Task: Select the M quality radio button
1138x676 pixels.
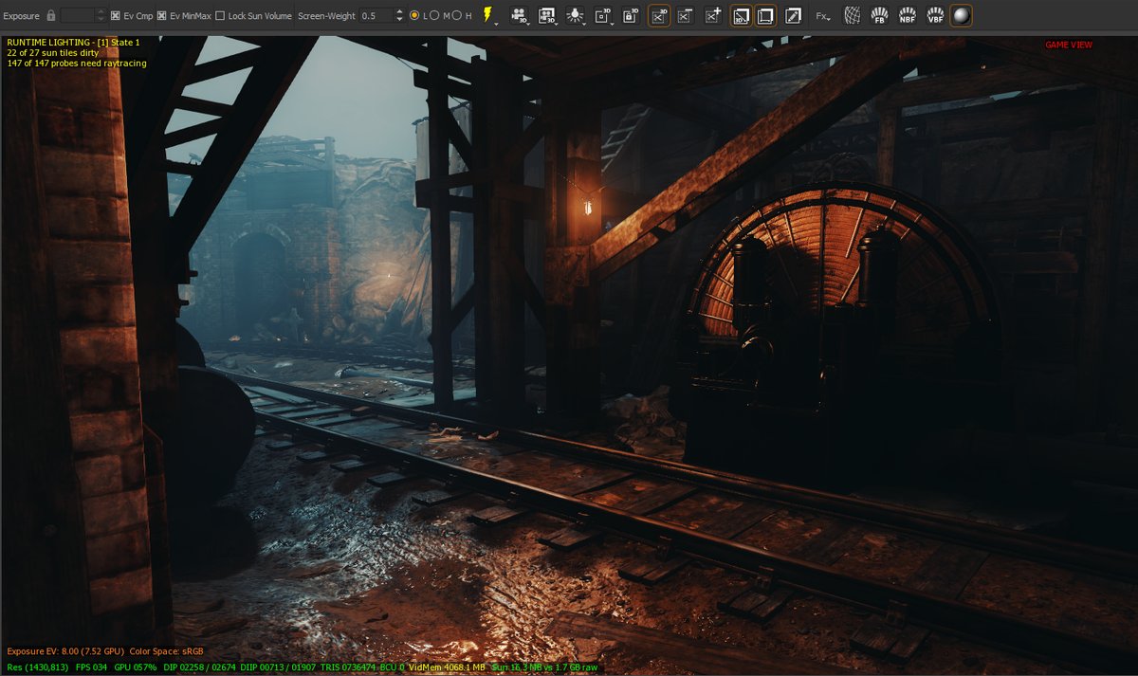Action: (434, 16)
